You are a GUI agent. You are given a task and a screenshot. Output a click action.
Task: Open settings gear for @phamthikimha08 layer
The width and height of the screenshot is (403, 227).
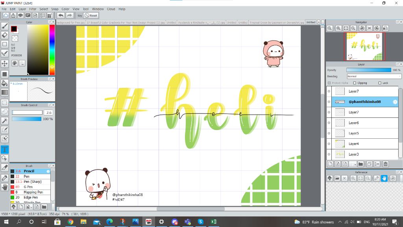395,102
